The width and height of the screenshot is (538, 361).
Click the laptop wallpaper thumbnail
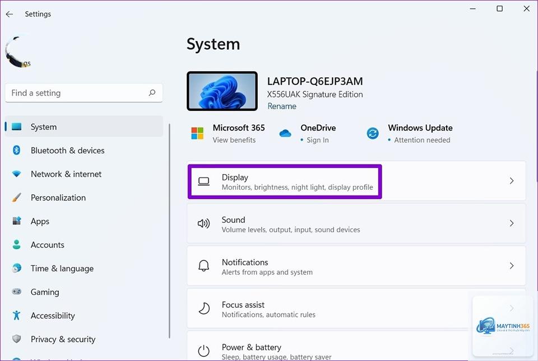click(222, 91)
